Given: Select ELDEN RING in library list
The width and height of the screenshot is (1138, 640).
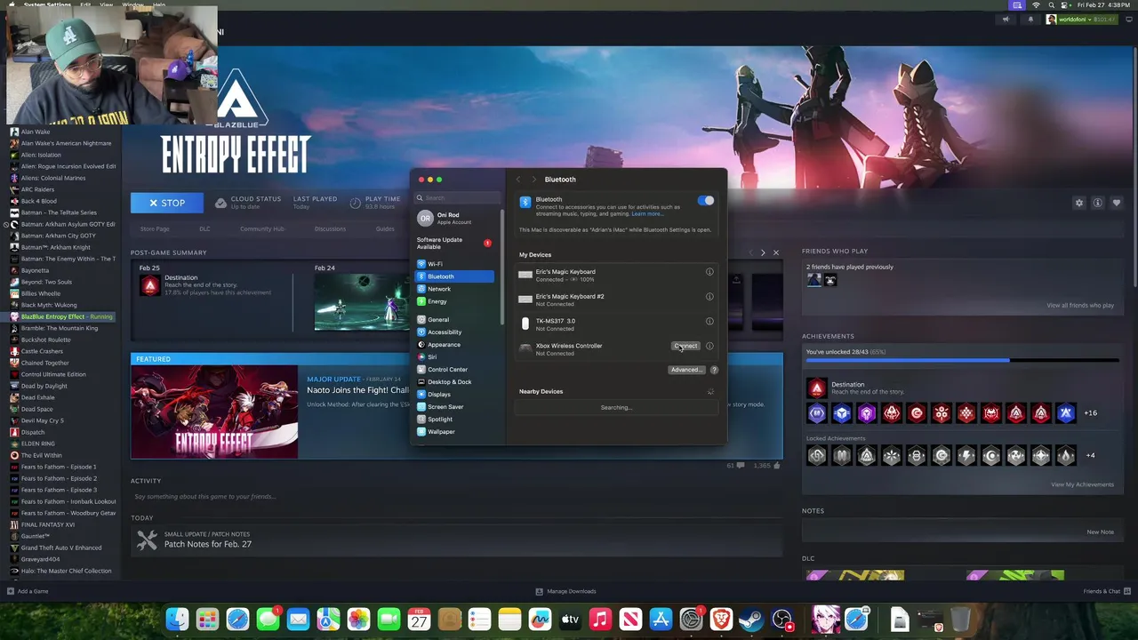Looking at the screenshot, I should [61, 444].
